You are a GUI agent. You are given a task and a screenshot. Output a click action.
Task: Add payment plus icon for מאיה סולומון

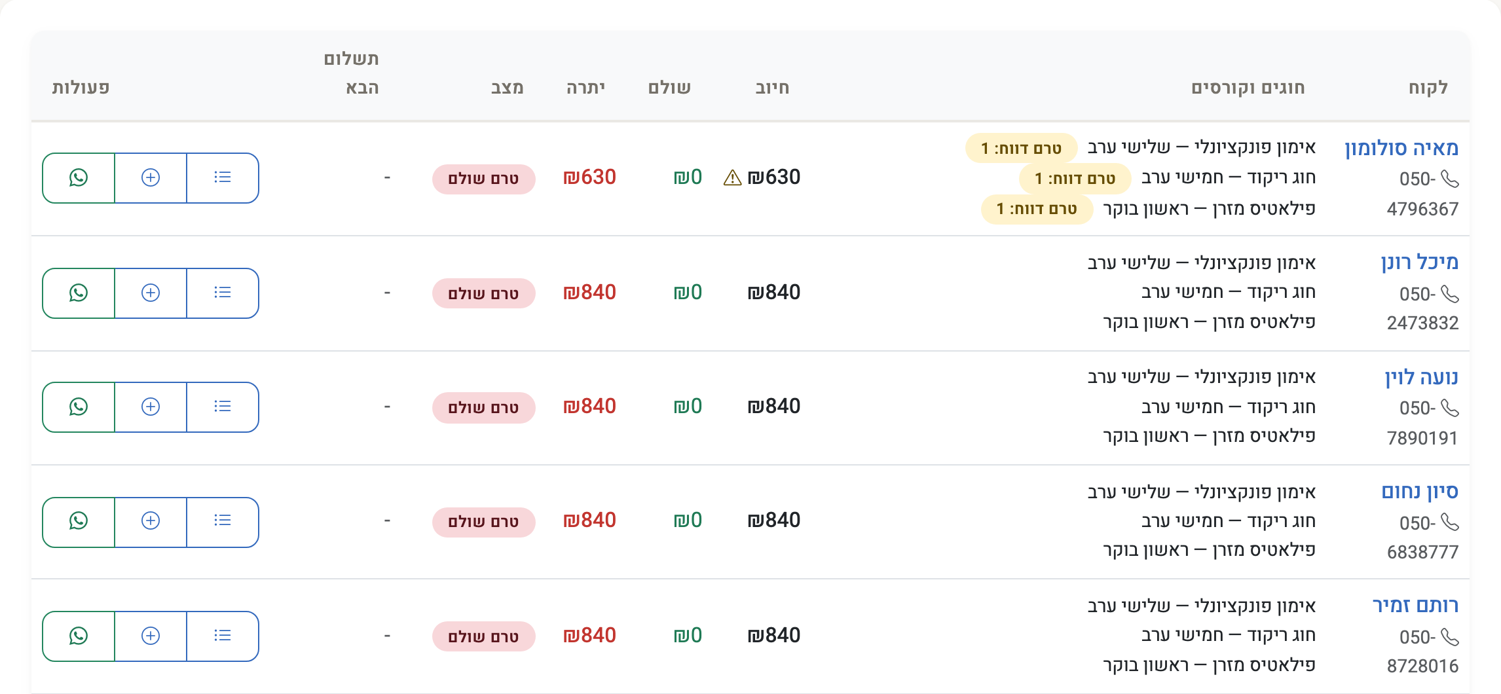click(151, 178)
